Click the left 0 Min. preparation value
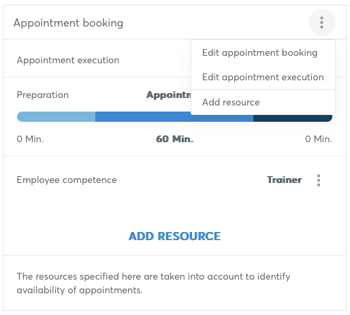Image resolution: width=350 pixels, height=315 pixels. (x=30, y=139)
